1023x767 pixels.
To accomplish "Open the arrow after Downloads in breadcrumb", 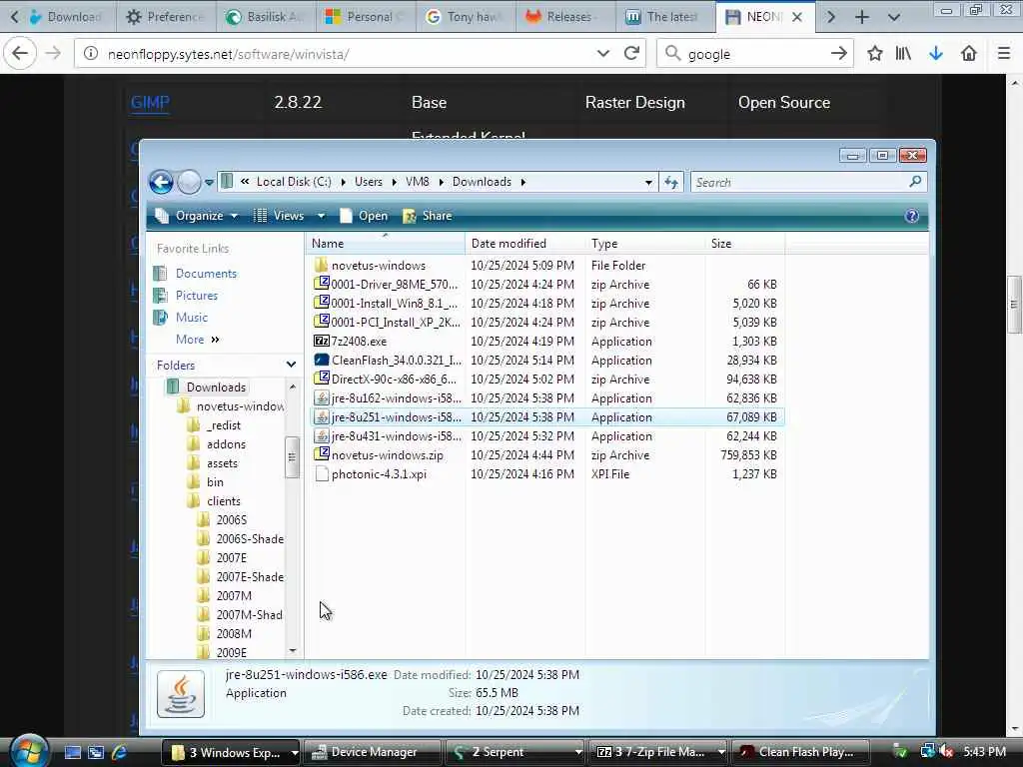I will pyautogui.click(x=523, y=183).
